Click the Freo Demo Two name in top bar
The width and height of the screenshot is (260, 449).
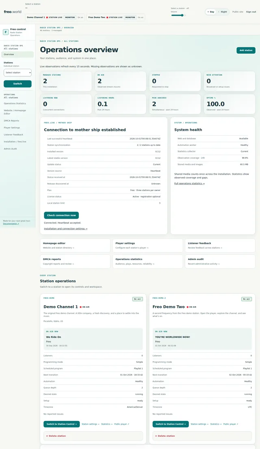pyautogui.click(x=97, y=17)
